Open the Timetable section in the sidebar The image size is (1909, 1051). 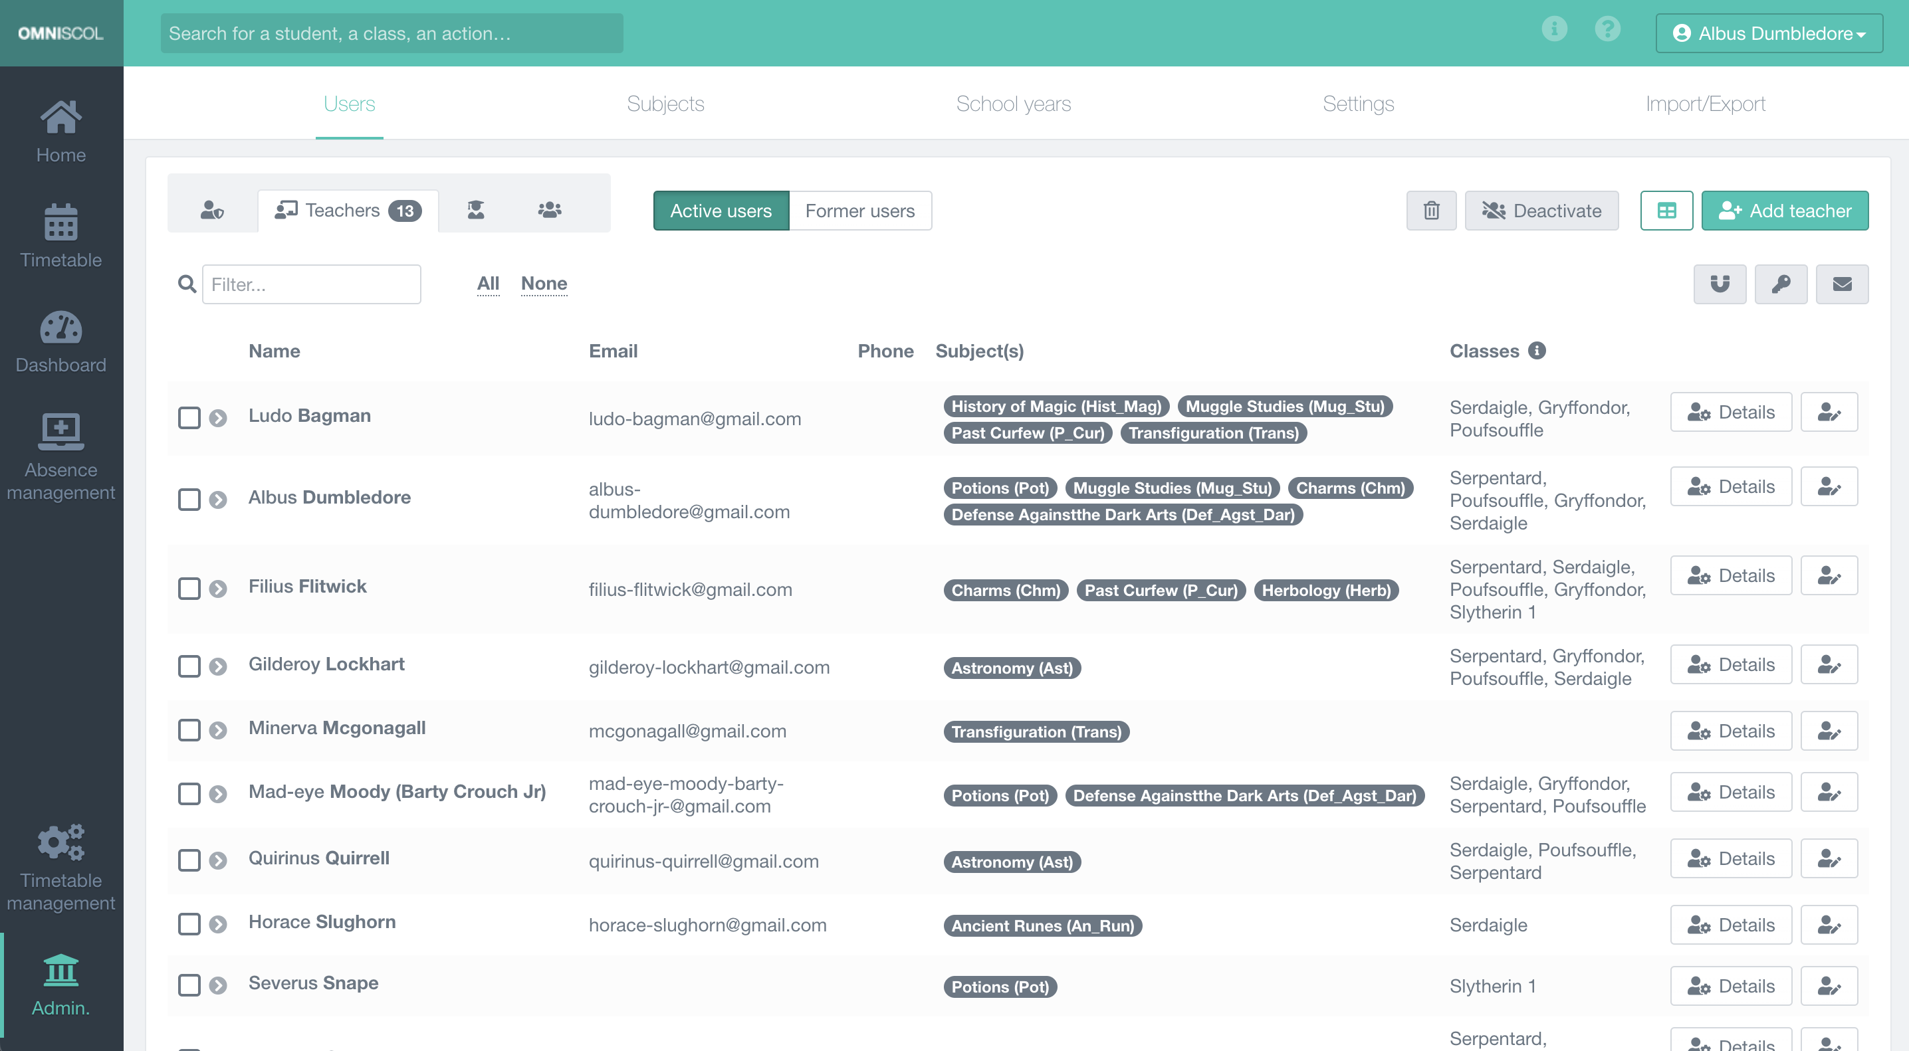coord(62,236)
